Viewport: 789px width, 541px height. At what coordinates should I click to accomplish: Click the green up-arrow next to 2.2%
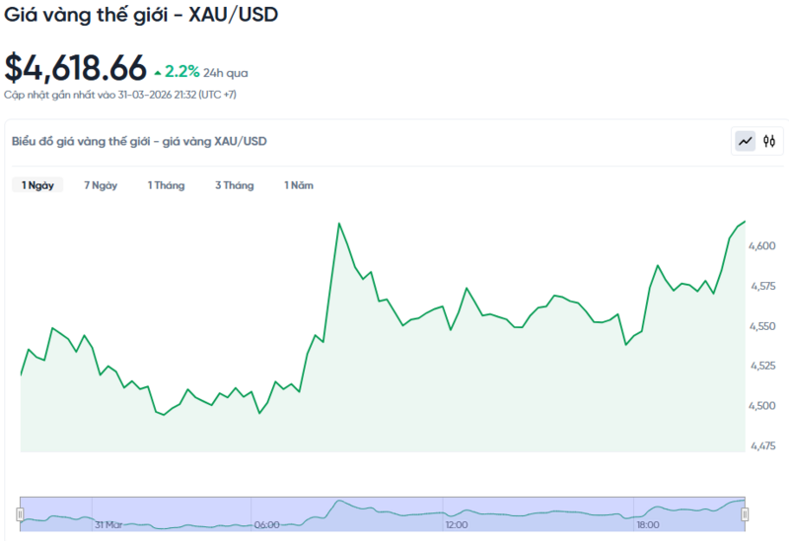[158, 73]
